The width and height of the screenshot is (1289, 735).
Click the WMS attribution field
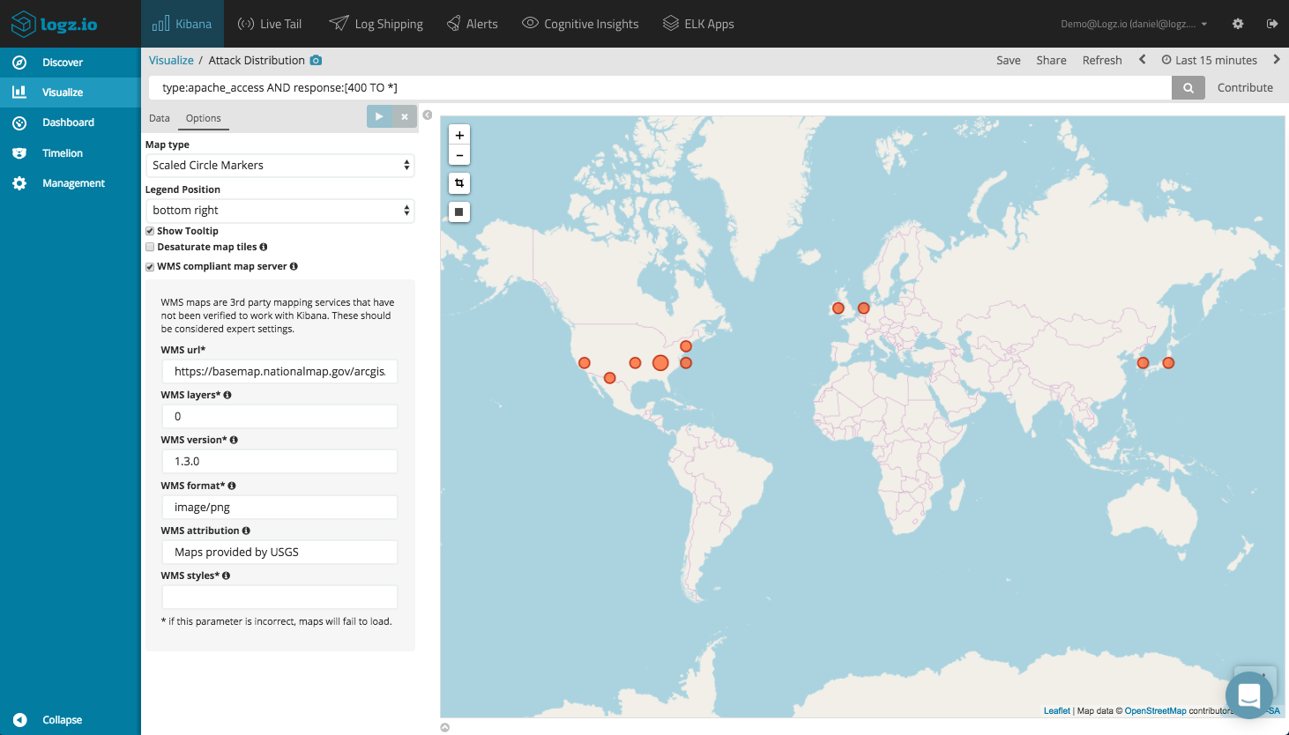pos(279,552)
